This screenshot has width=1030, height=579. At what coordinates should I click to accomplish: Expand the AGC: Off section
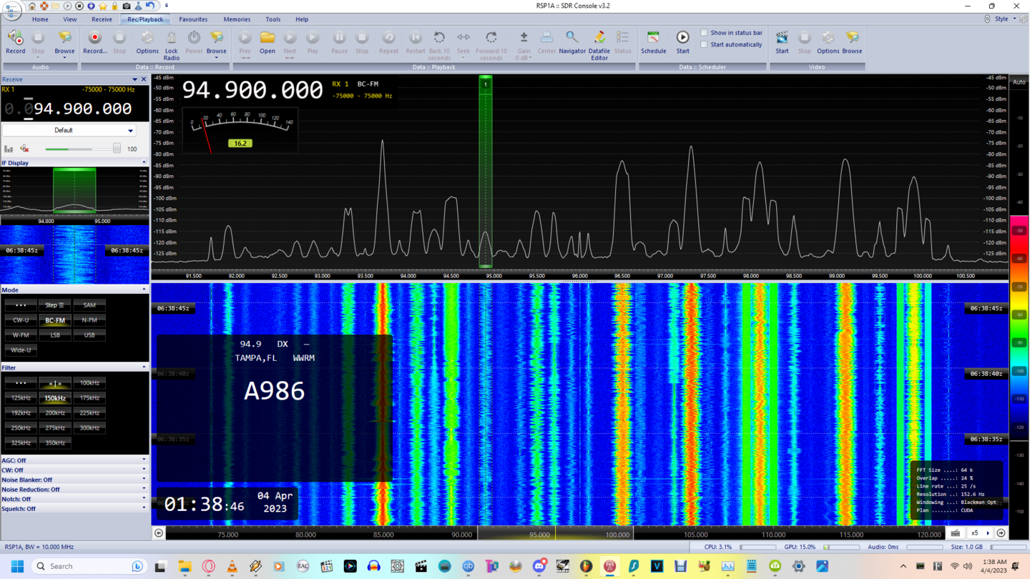pos(74,460)
